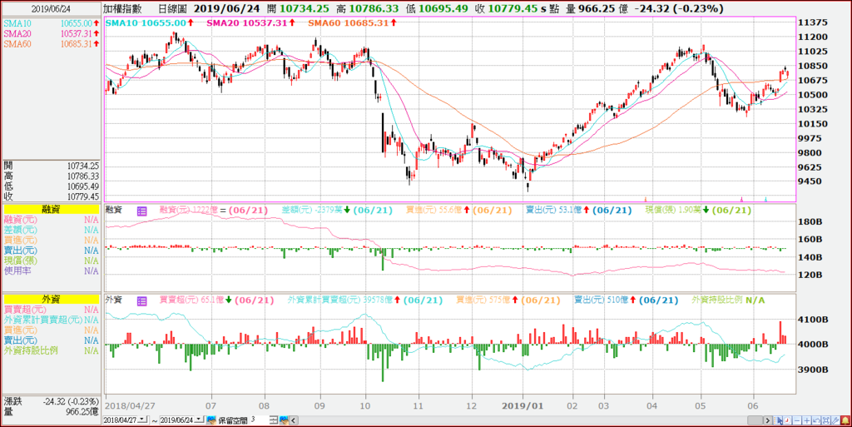The width and height of the screenshot is (852, 427).
Task: Open the 外資 panel purple list icon
Action: tap(141, 300)
